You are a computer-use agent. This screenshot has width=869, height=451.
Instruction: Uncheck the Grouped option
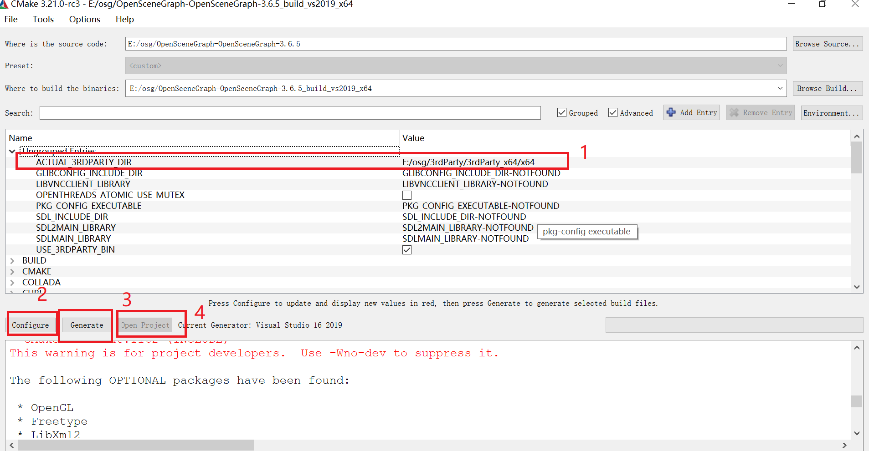[x=562, y=112]
